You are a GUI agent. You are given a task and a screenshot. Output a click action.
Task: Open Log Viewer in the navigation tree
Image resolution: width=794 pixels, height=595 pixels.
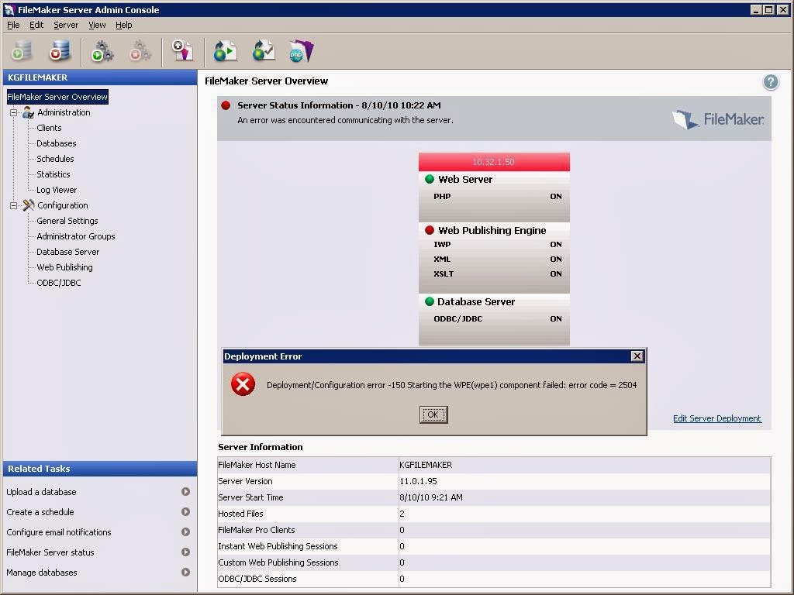click(x=57, y=191)
